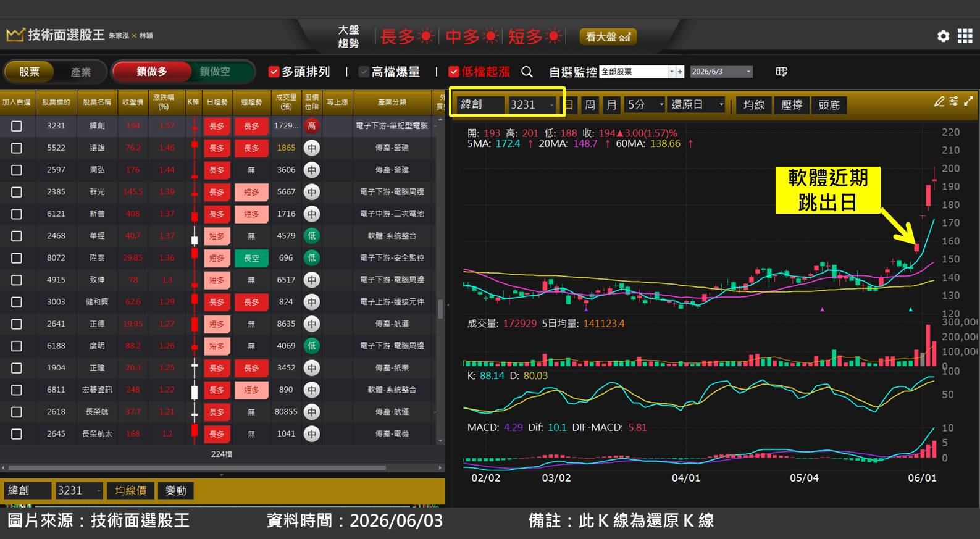Add 緯創 3231 to watchlist checkbox
The height and width of the screenshot is (539, 980).
point(17,126)
